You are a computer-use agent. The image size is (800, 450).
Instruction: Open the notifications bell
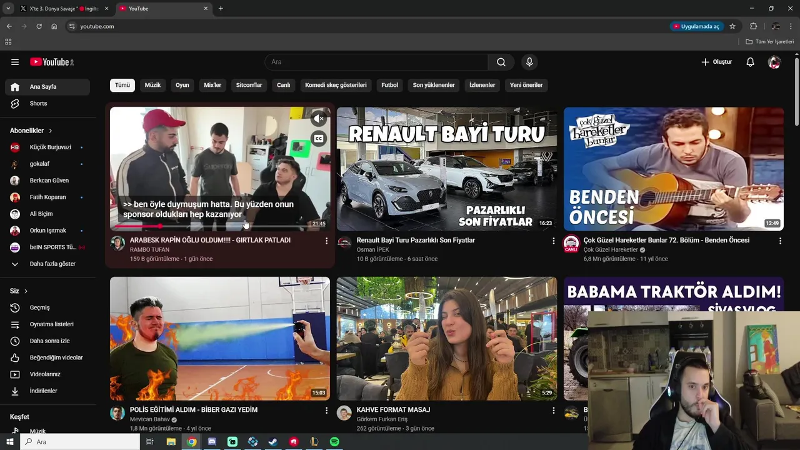tap(751, 62)
